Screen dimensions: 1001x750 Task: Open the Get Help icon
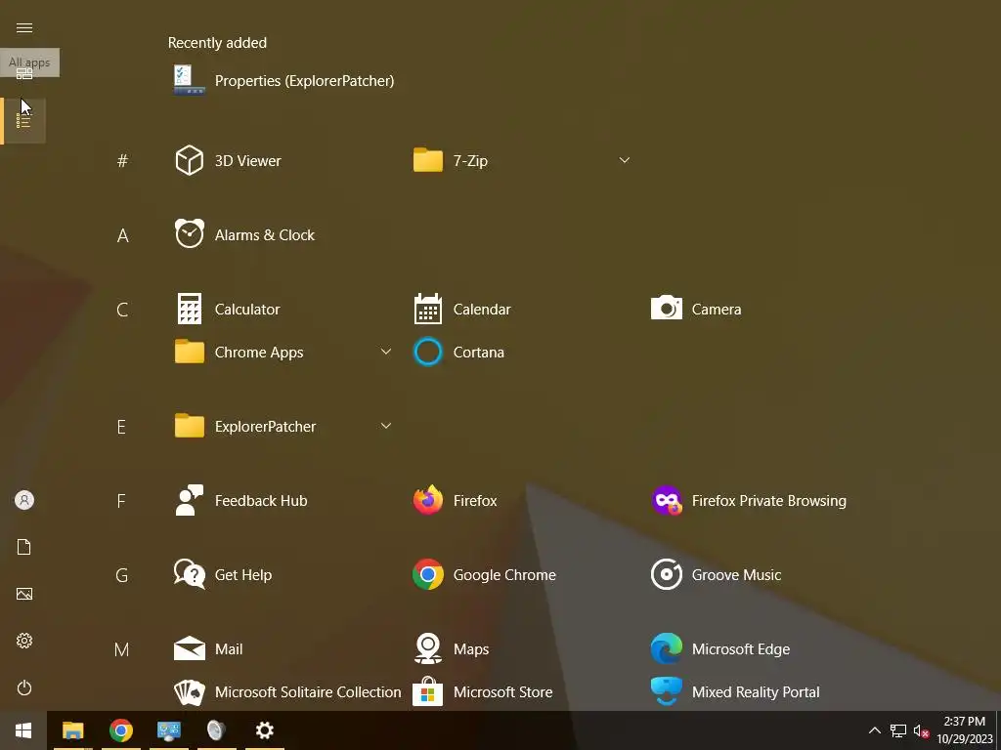189,574
